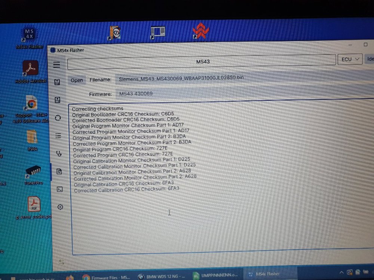The image size is (374, 280).
Task: Open the list view sidebar icon
Action: click(58, 136)
